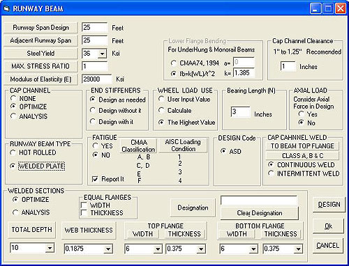Click the Steel Yield button

[x=40, y=54]
